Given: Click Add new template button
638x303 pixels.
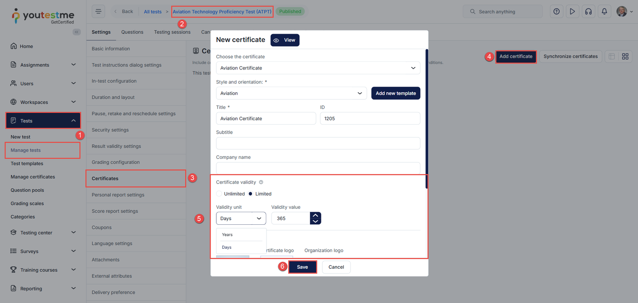Looking at the screenshot, I should (396, 93).
